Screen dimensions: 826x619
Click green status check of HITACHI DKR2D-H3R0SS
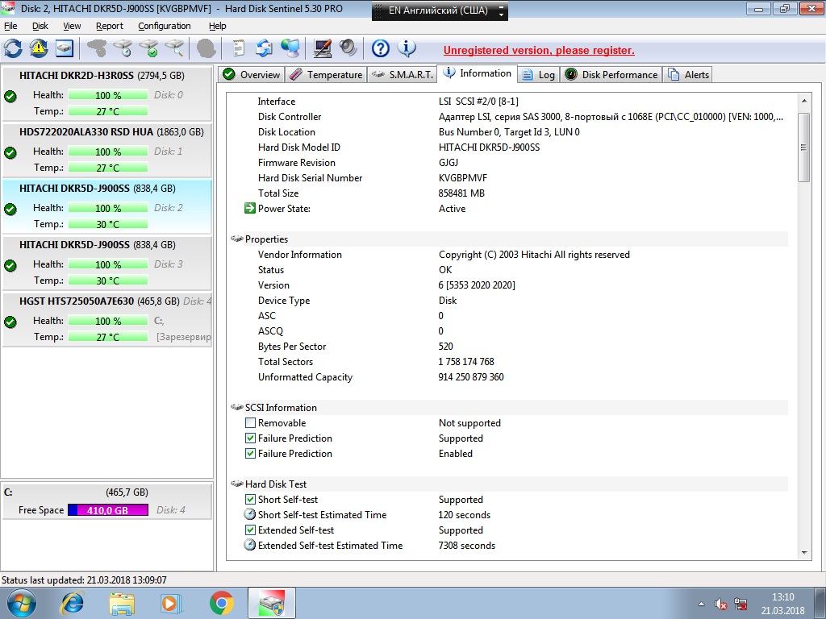pos(10,96)
